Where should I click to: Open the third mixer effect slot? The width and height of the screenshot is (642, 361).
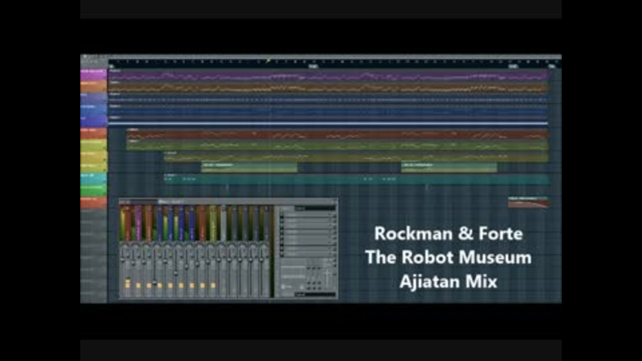tap(307, 226)
